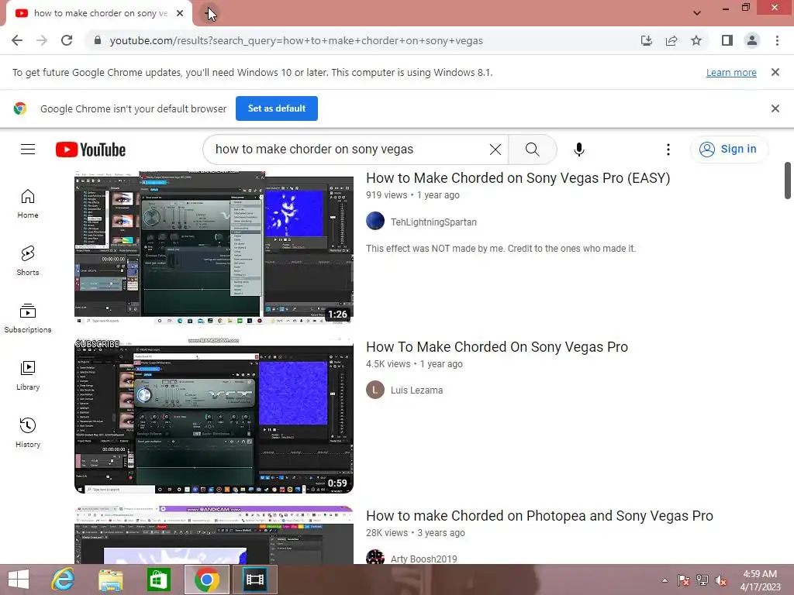Open File Explorer from taskbar
This screenshot has width=794, height=595.
coord(110,580)
